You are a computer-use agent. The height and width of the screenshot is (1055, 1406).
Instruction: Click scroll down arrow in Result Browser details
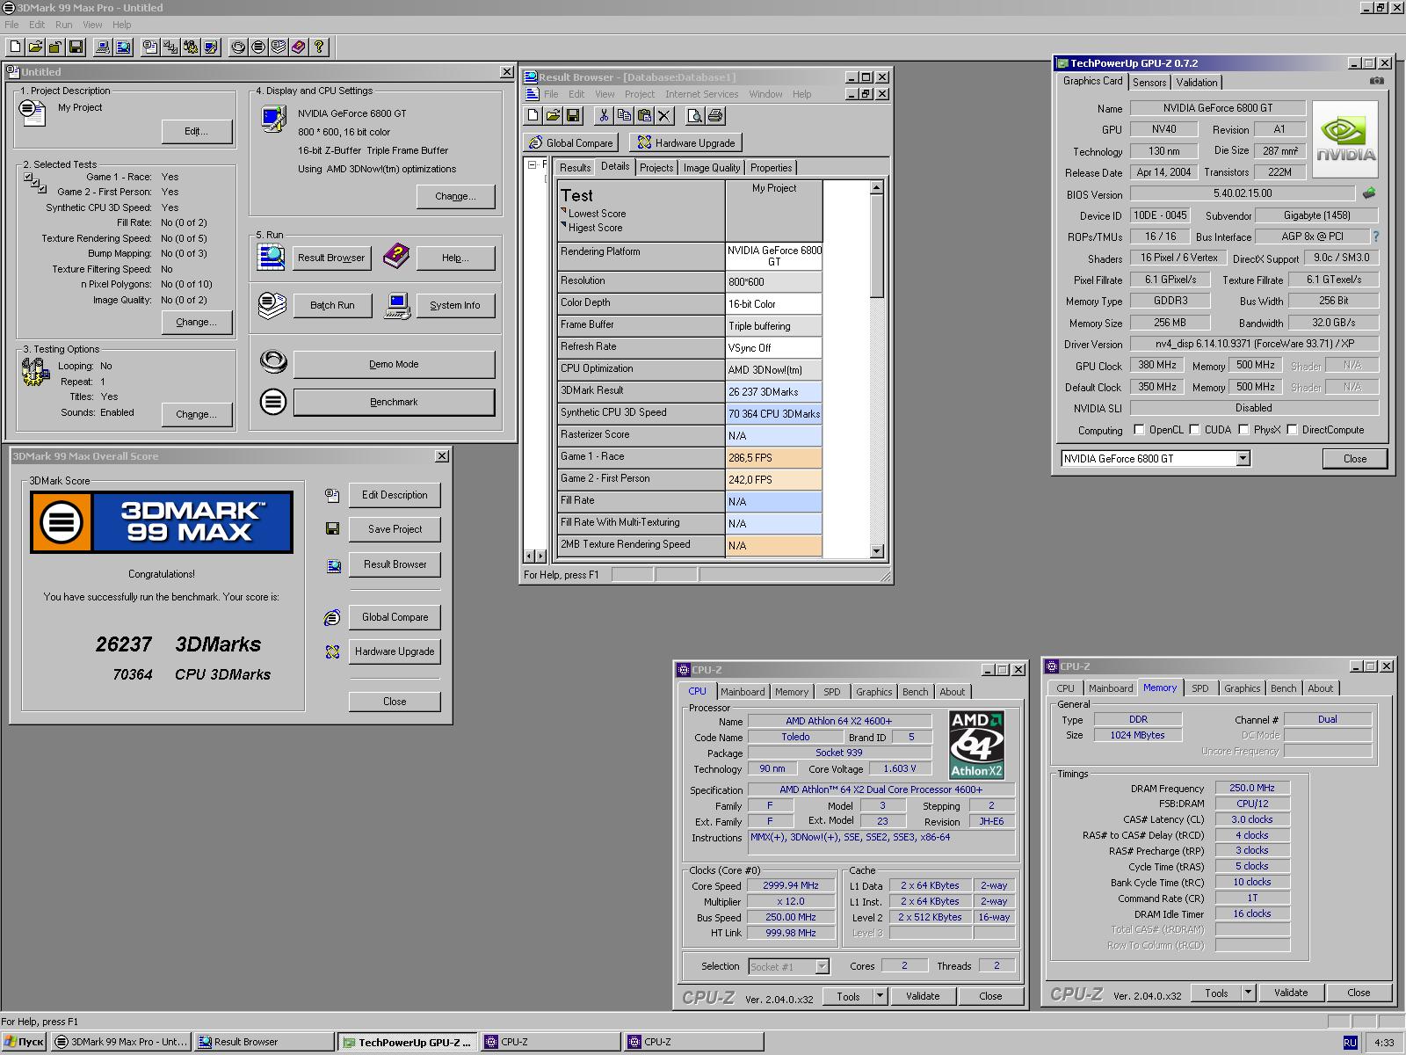point(876,551)
